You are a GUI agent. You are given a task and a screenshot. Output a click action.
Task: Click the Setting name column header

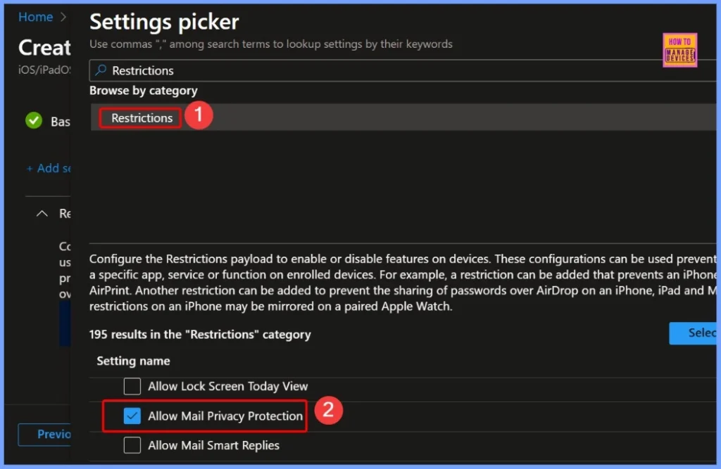point(133,361)
